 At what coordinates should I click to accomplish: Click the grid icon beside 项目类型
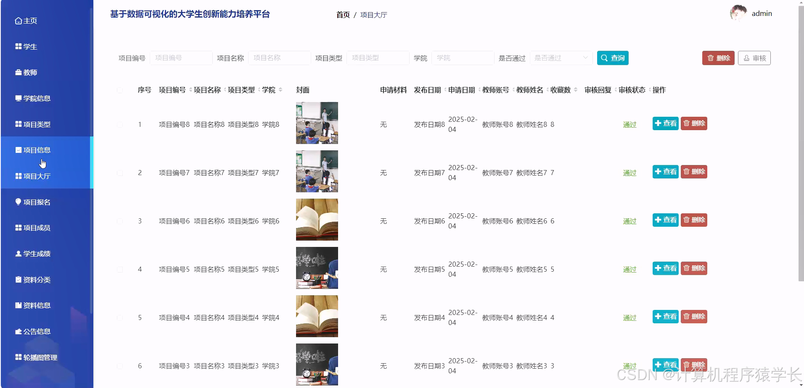coord(19,124)
